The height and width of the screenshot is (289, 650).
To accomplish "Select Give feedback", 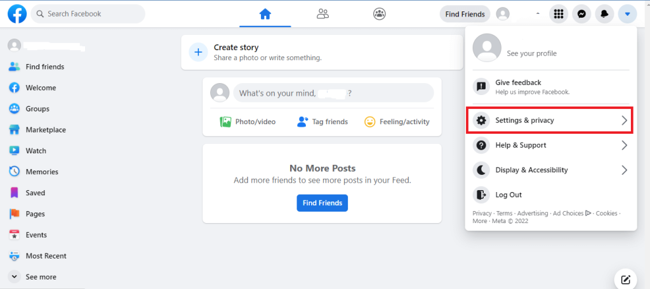I will (551, 87).
